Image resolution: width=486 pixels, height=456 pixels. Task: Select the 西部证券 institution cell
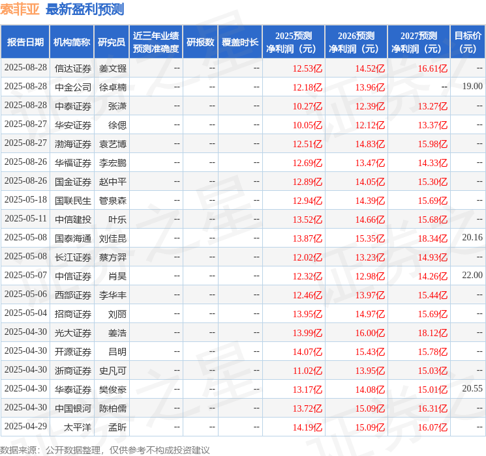coord(73,295)
